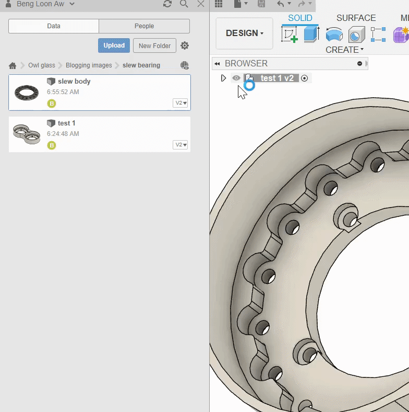409x412 pixels.
Task: Click the Upload button
Action: pyautogui.click(x=114, y=45)
